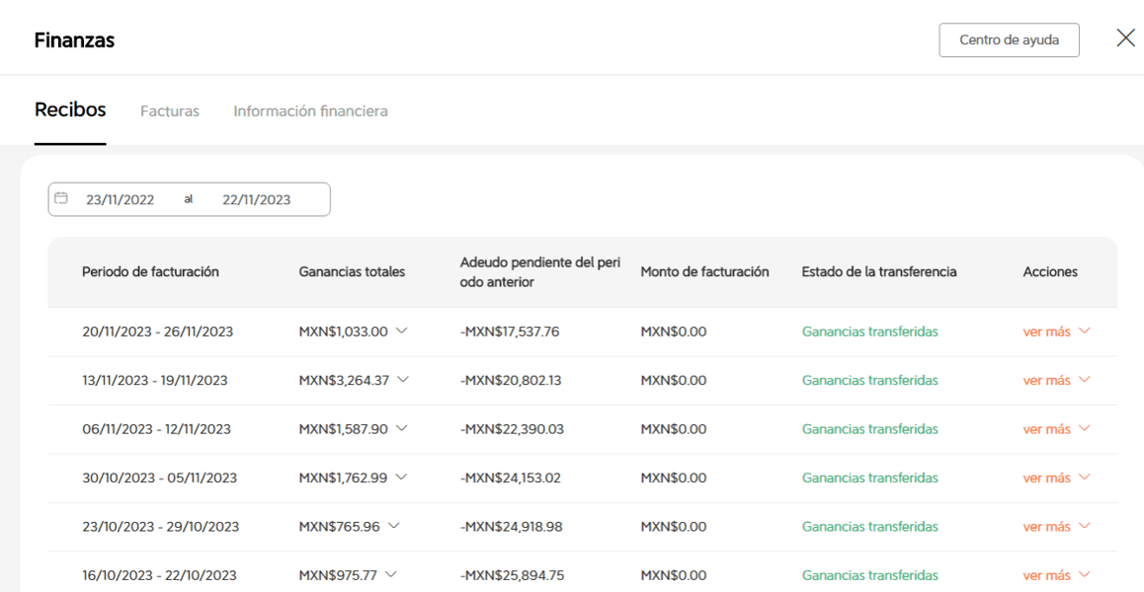1144x592 pixels.
Task: Expand ver más for 23/10/2023 - 29/10/2023
Action: point(1055,527)
